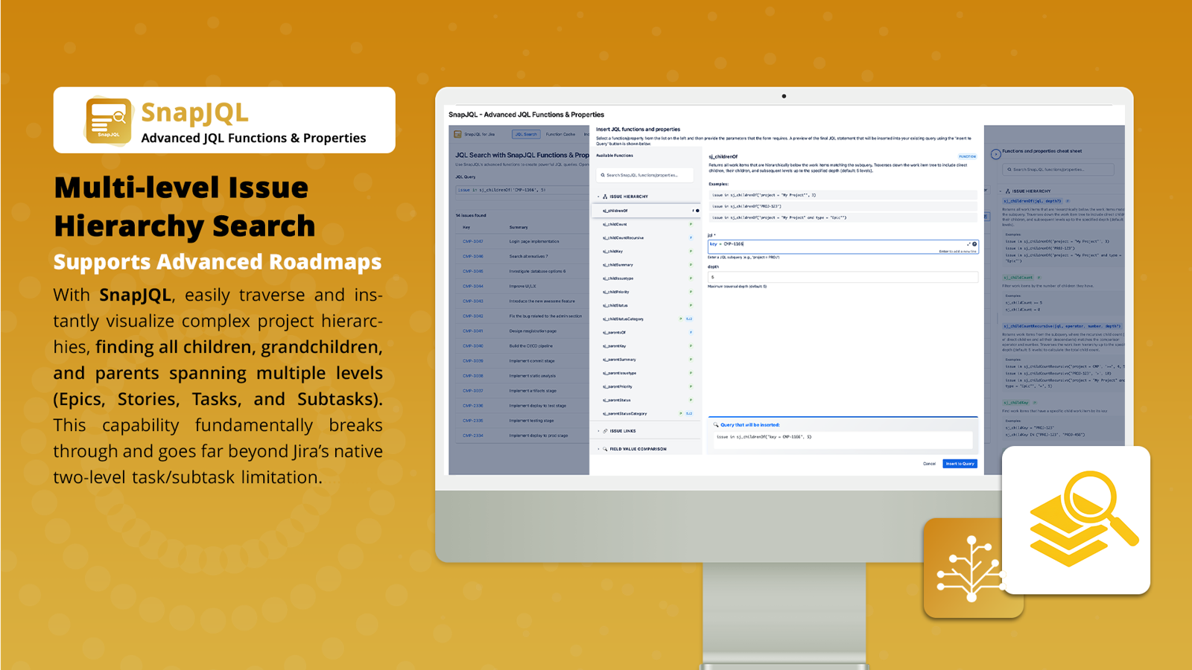Click the SnapJQL app logo icon
Image resolution: width=1192 pixels, height=670 pixels.
pyautogui.click(x=108, y=119)
